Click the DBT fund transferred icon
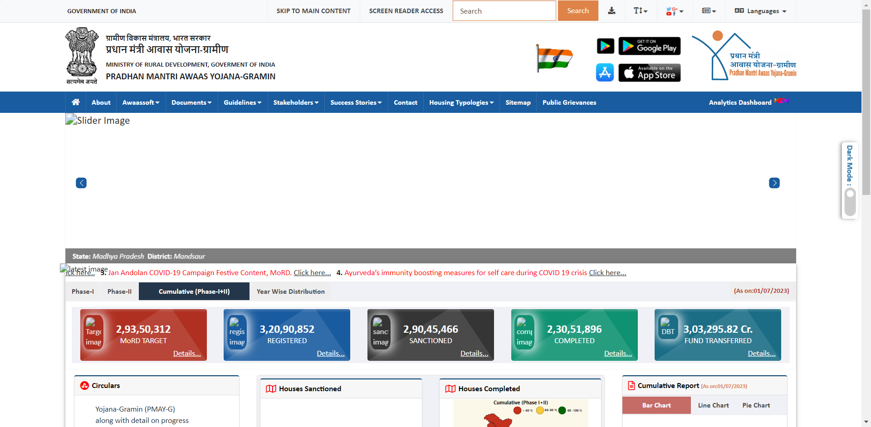Screen dimensions: 871x427 [x=668, y=327]
